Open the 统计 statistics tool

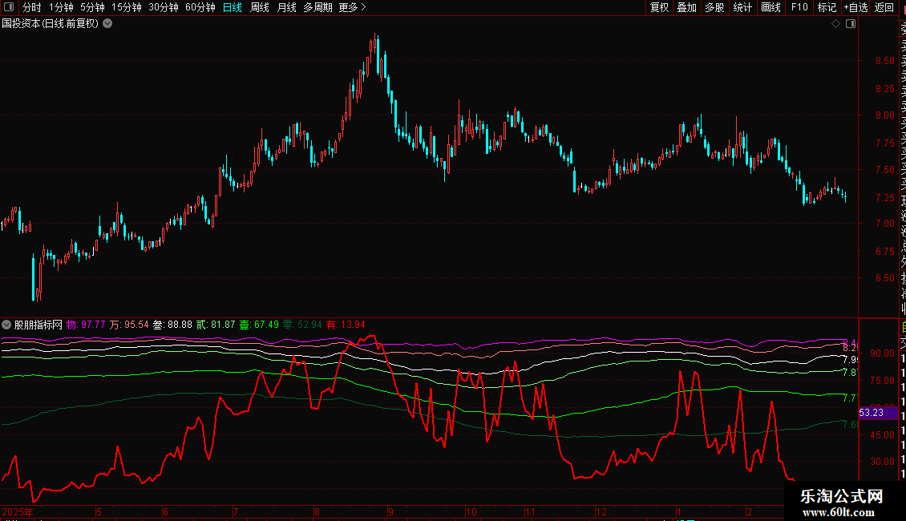[742, 7]
